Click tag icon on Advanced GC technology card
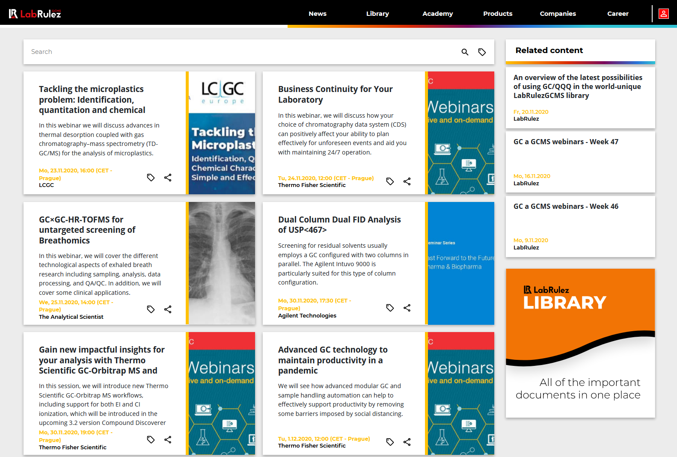This screenshot has height=457, width=677. click(x=390, y=442)
